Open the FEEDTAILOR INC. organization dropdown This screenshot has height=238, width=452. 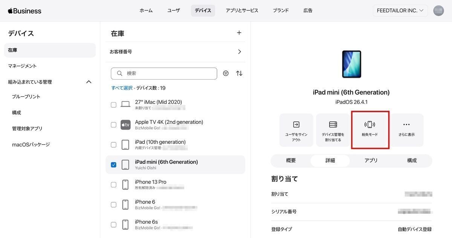pyautogui.click(x=400, y=11)
